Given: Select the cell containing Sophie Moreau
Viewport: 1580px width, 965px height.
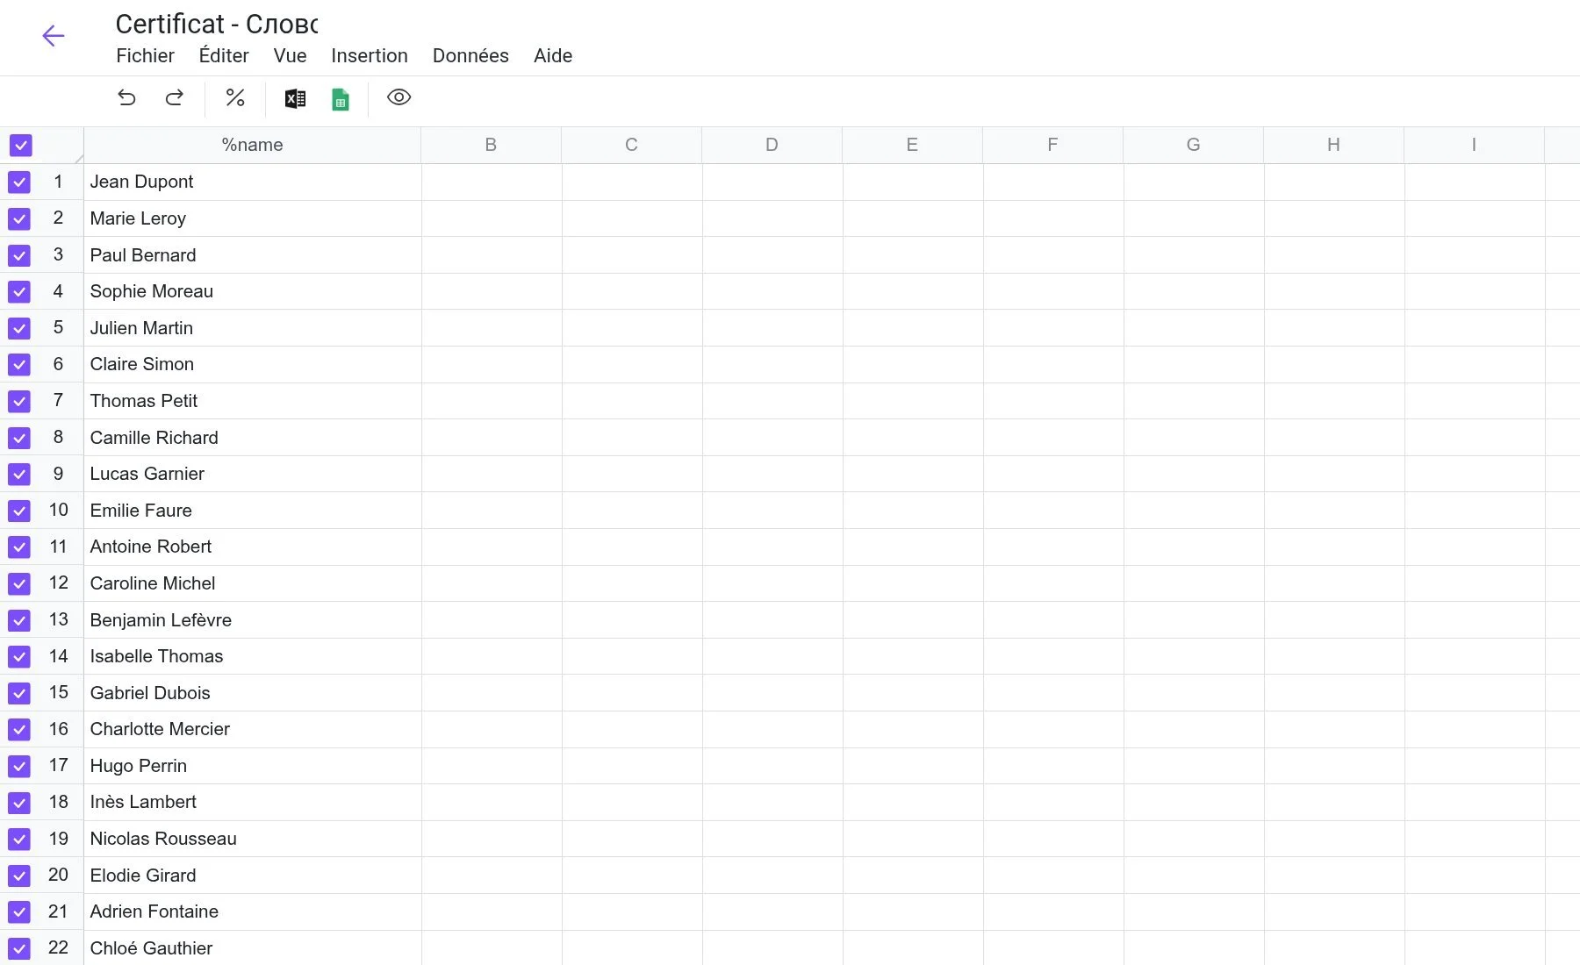Looking at the screenshot, I should [252, 291].
